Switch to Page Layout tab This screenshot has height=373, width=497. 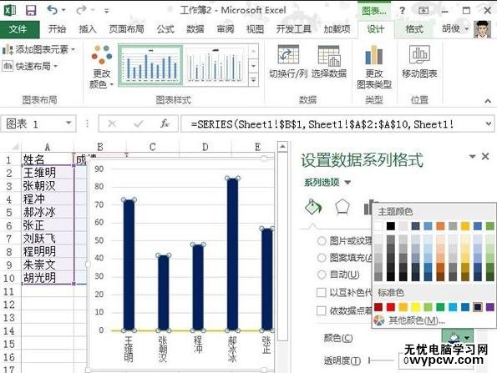pyautogui.click(x=126, y=29)
